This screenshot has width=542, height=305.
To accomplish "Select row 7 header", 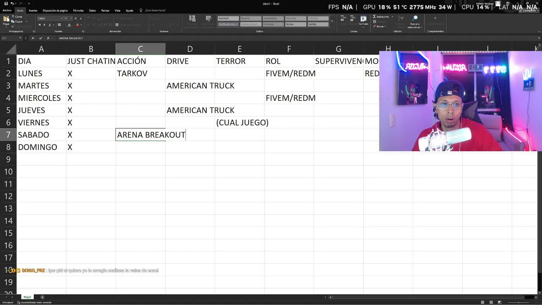I will point(8,135).
